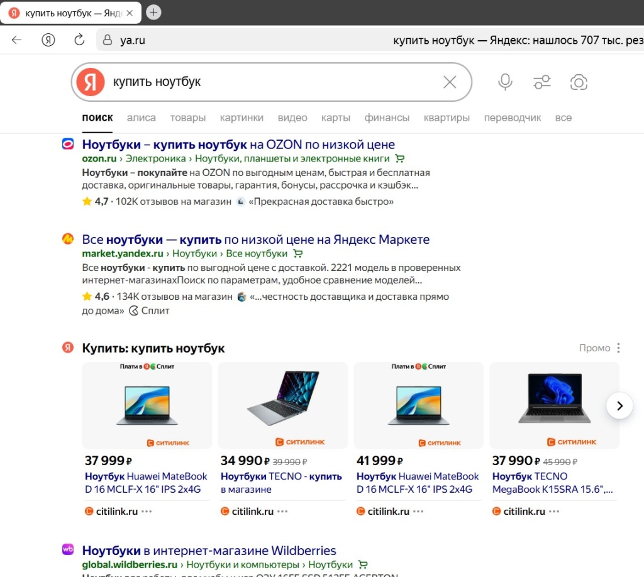644x577 pixels.
Task: Click the "Промо" label in the shopping block
Action: [595, 348]
